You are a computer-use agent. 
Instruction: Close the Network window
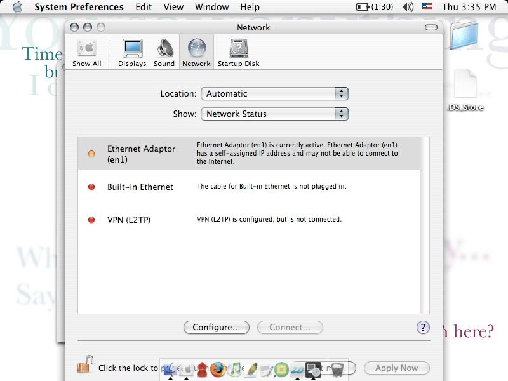click(74, 27)
